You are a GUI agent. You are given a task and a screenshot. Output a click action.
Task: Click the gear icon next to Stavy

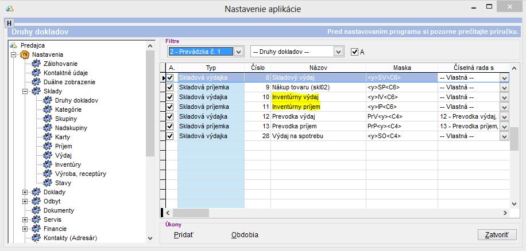point(48,183)
